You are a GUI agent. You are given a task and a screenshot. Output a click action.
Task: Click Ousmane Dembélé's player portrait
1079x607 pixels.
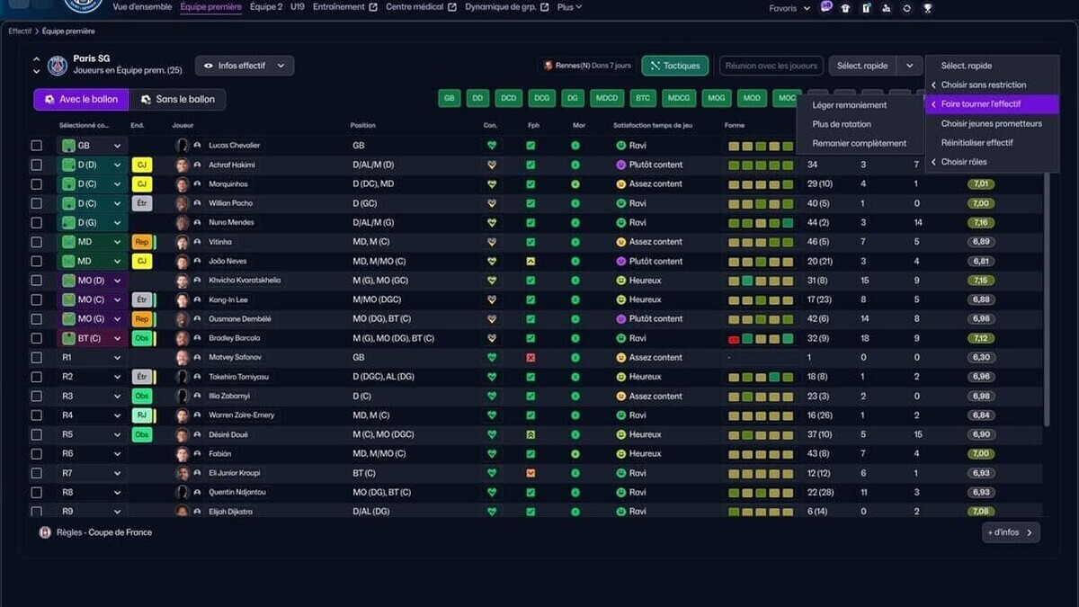(183, 319)
